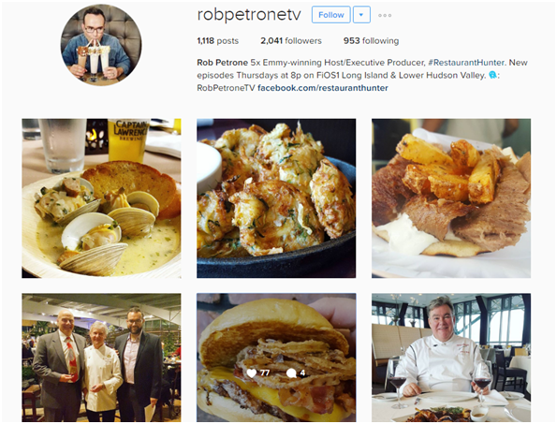Click the #RestaurantHunter hashtag
This screenshot has height=424, width=557.
[x=466, y=63]
